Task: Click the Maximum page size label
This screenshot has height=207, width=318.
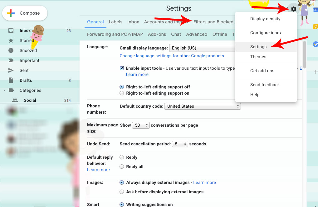Action: coord(102,128)
